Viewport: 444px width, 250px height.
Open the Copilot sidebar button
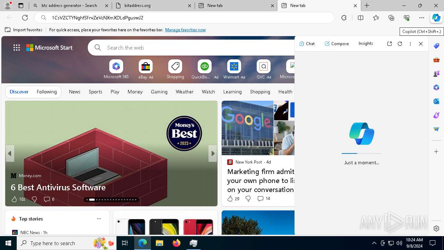(x=436, y=18)
